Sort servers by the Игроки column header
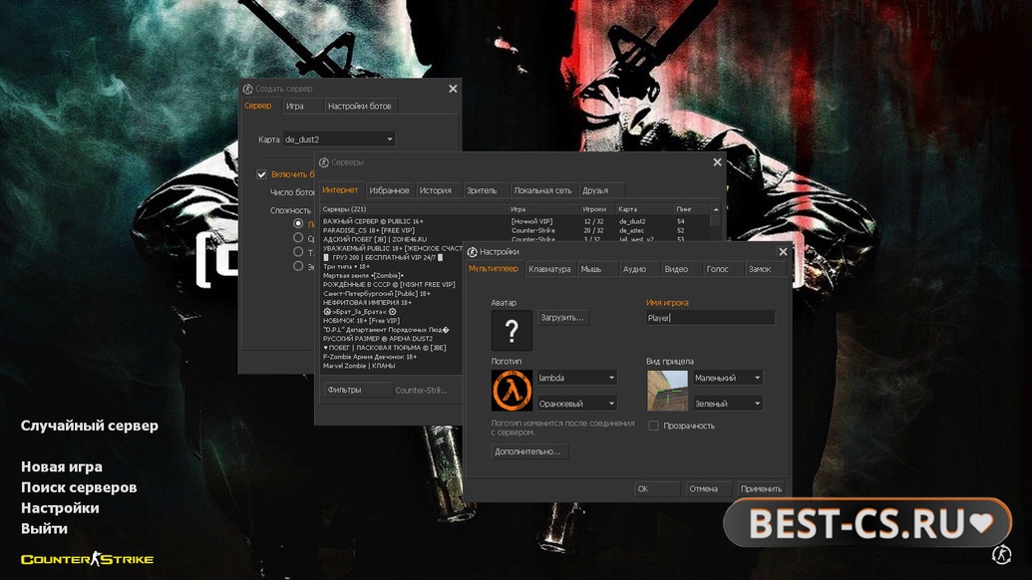Screen dimensions: 1032x580 coord(597,209)
